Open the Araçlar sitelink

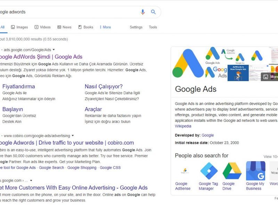point(93,109)
